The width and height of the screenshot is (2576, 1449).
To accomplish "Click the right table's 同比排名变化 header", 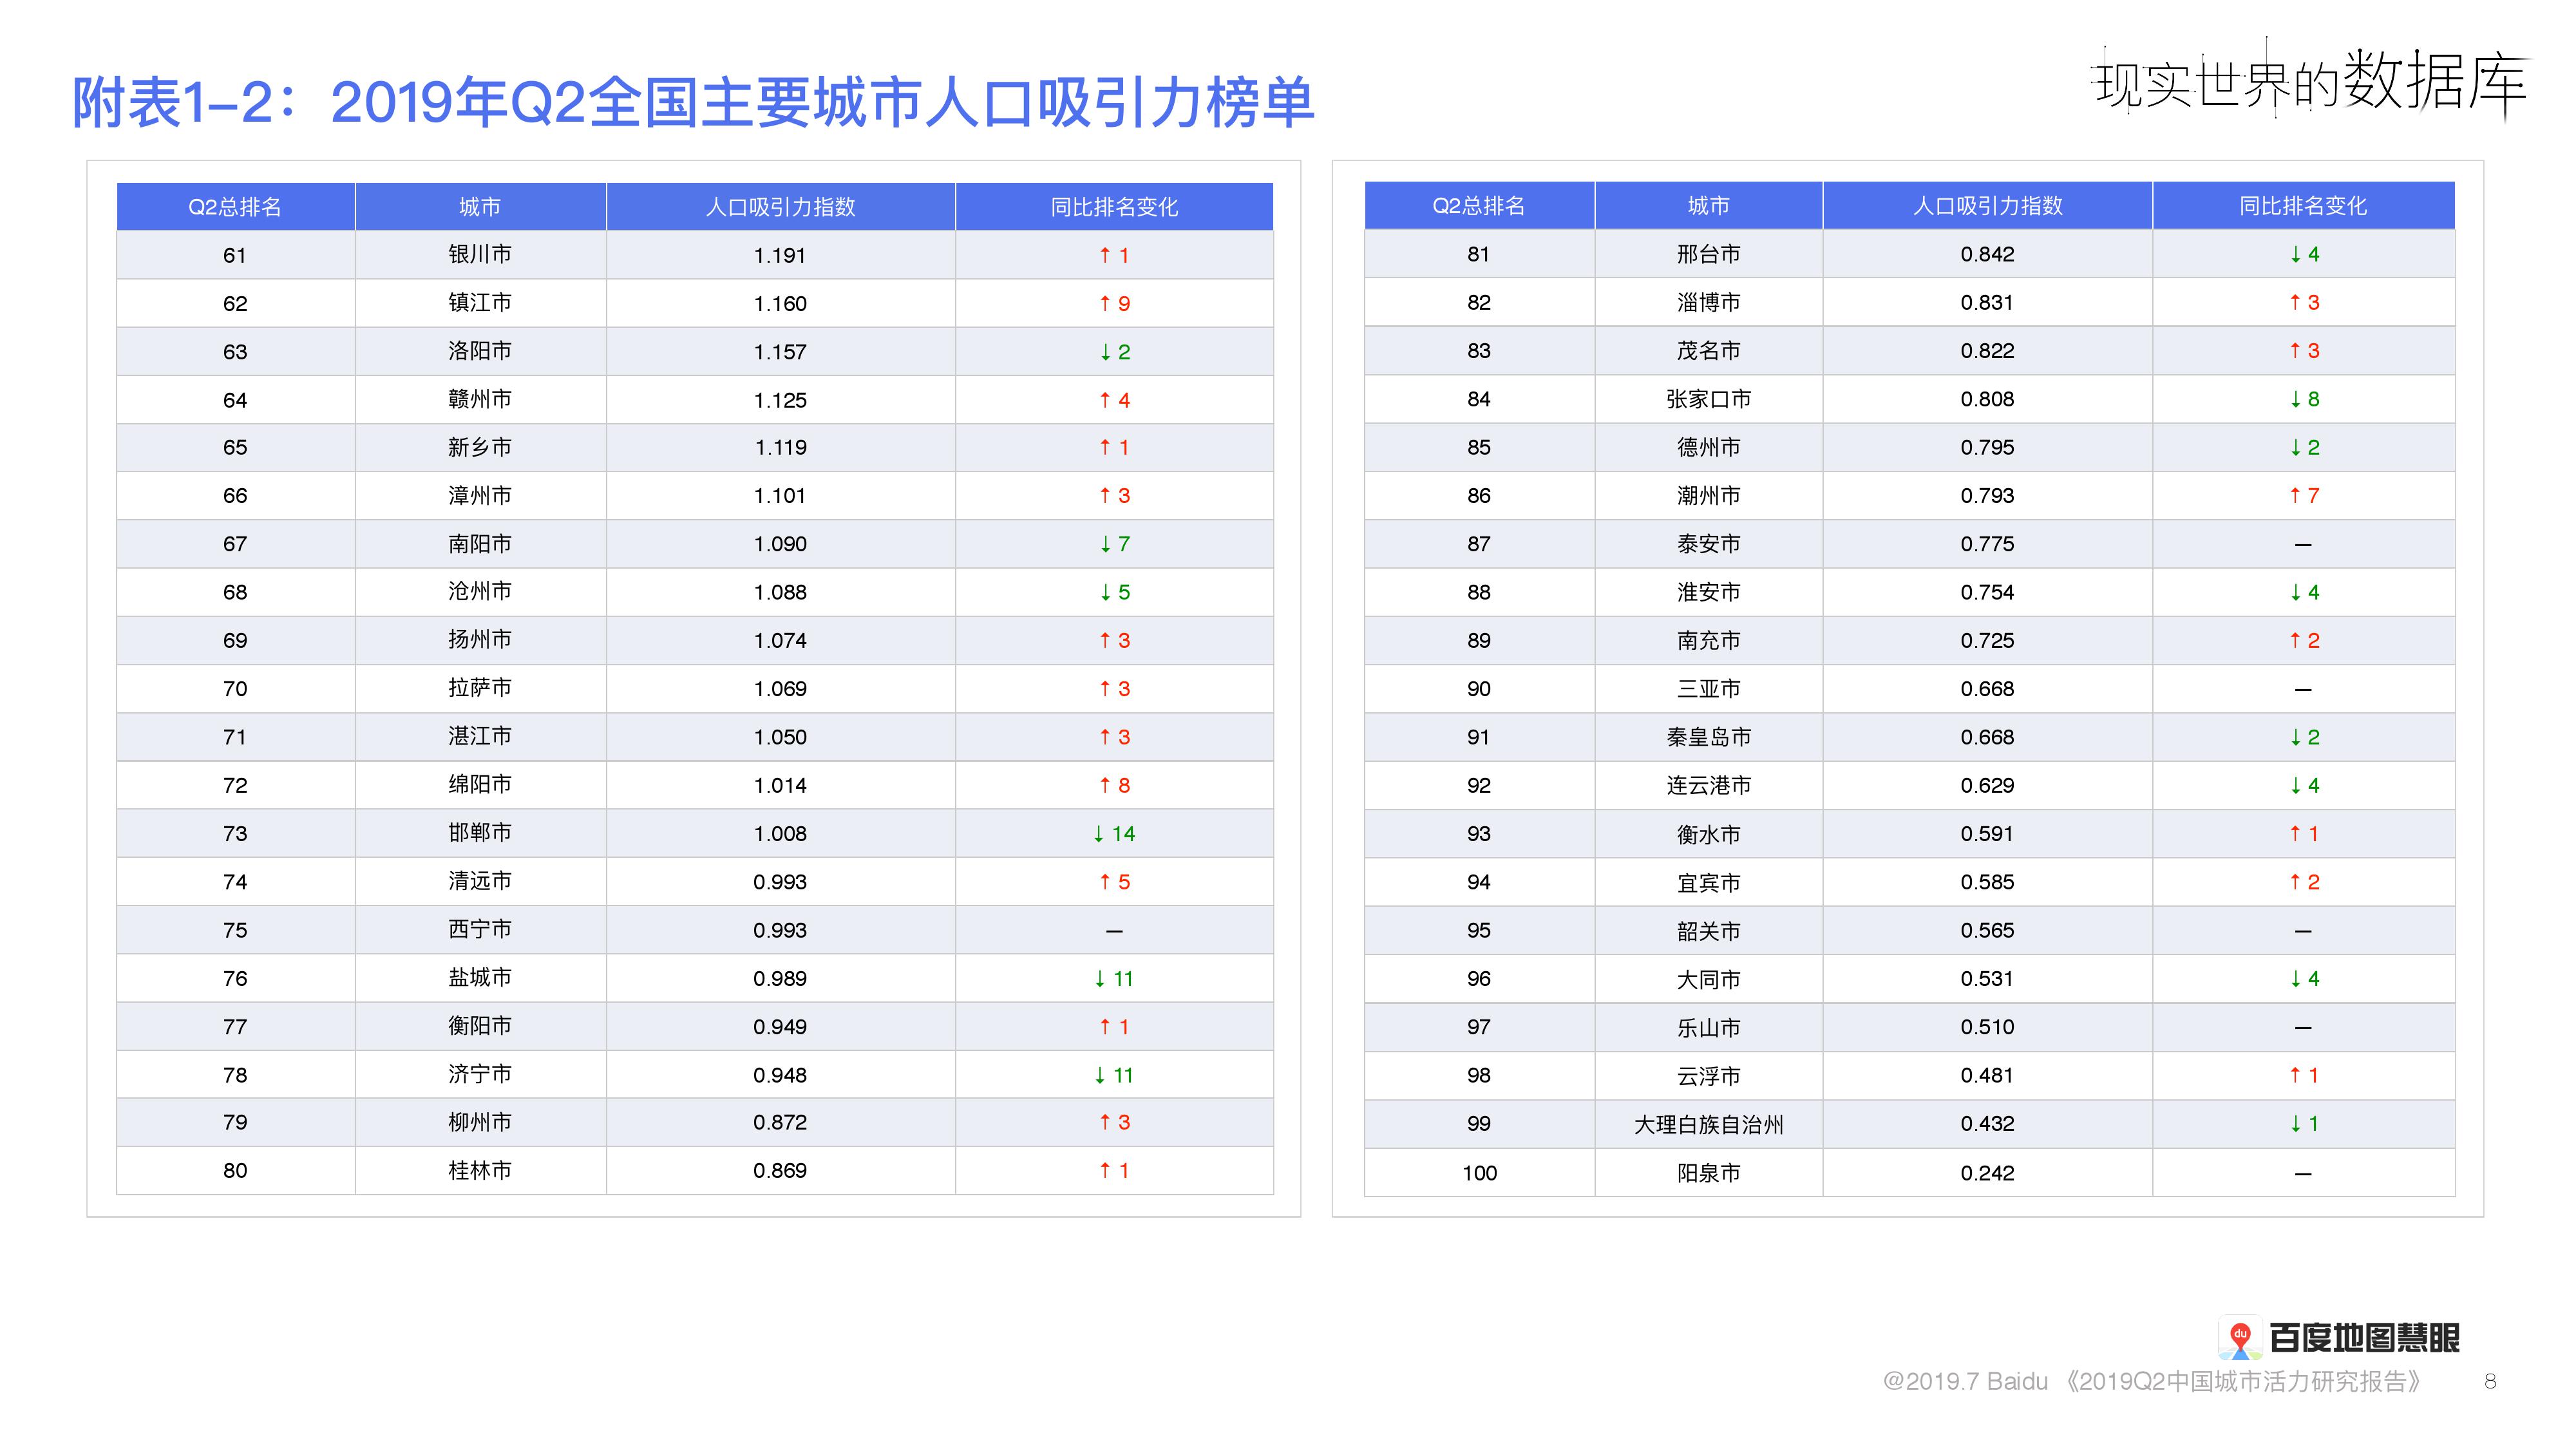I will pyautogui.click(x=2303, y=206).
